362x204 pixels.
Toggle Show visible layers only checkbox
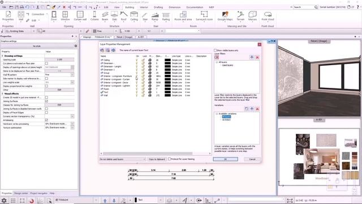click(215, 50)
